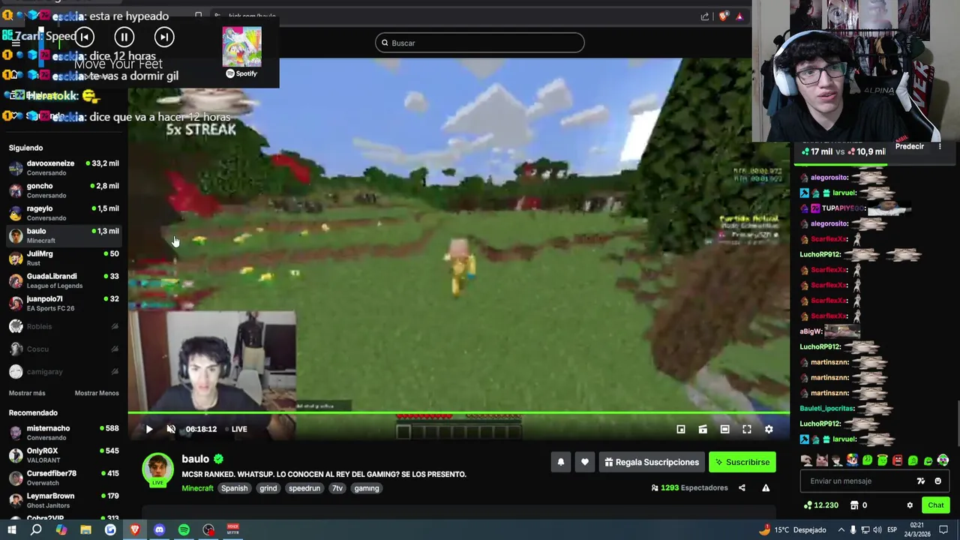The height and width of the screenshot is (540, 960).
Task: Select the gaming tag
Action: pos(366,488)
